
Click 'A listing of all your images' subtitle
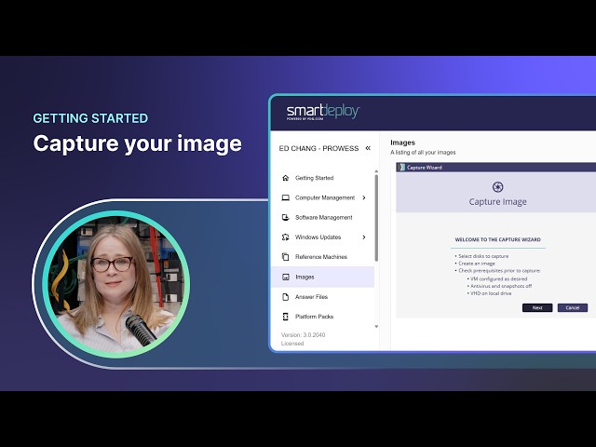[423, 153]
